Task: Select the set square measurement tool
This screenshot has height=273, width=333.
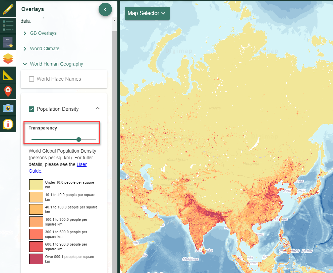Action: 8,75
